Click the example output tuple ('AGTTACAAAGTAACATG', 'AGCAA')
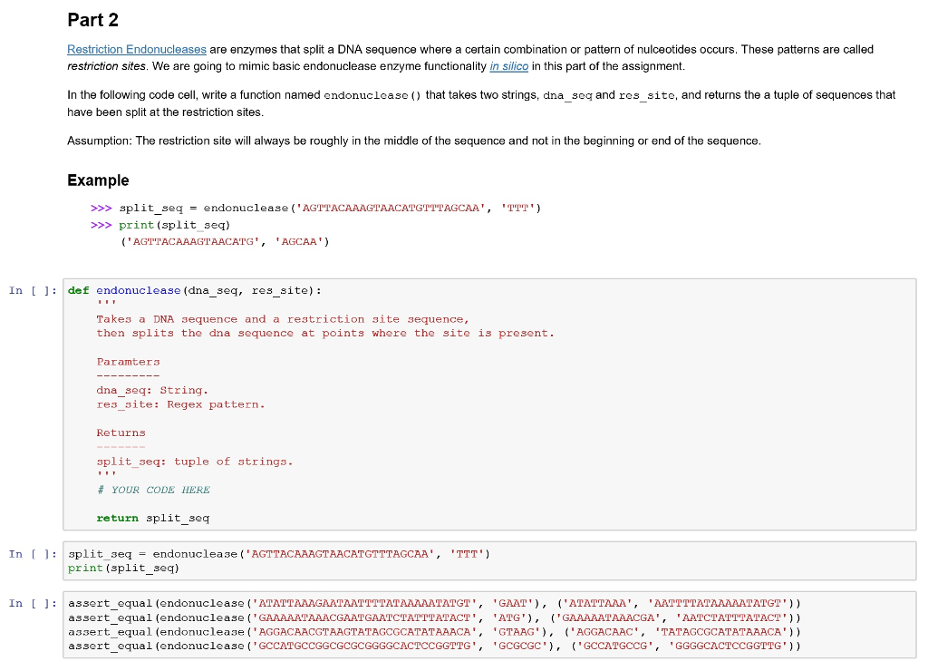 (225, 241)
